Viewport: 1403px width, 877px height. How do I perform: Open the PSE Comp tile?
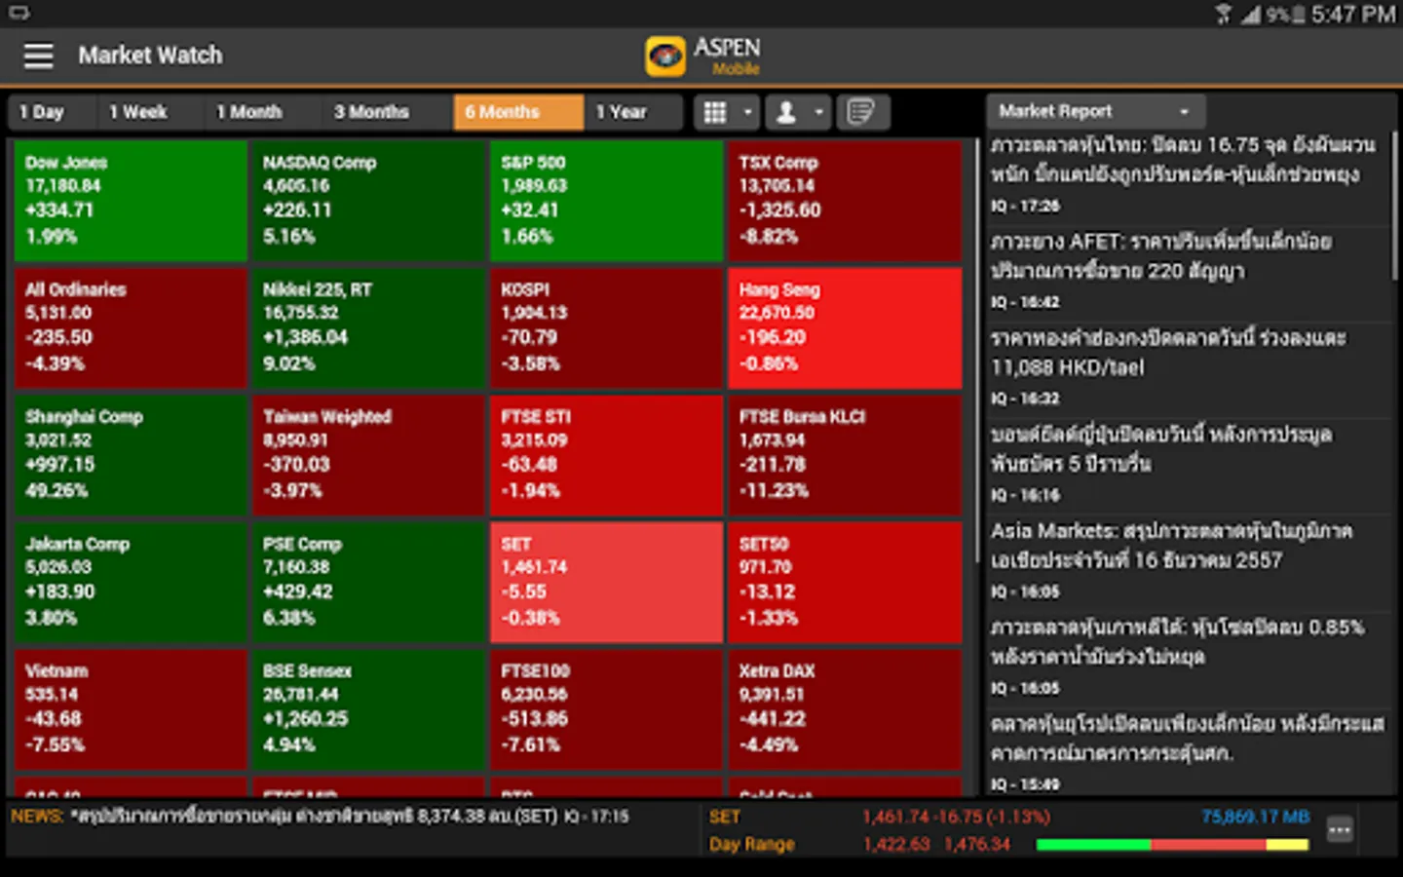pos(368,583)
